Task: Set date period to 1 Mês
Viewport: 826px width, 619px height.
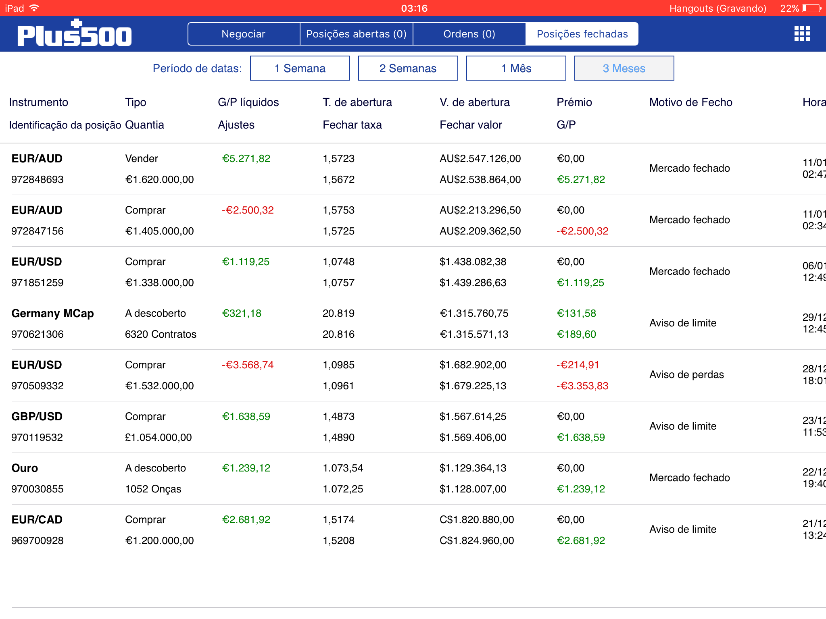Action: tap(516, 68)
